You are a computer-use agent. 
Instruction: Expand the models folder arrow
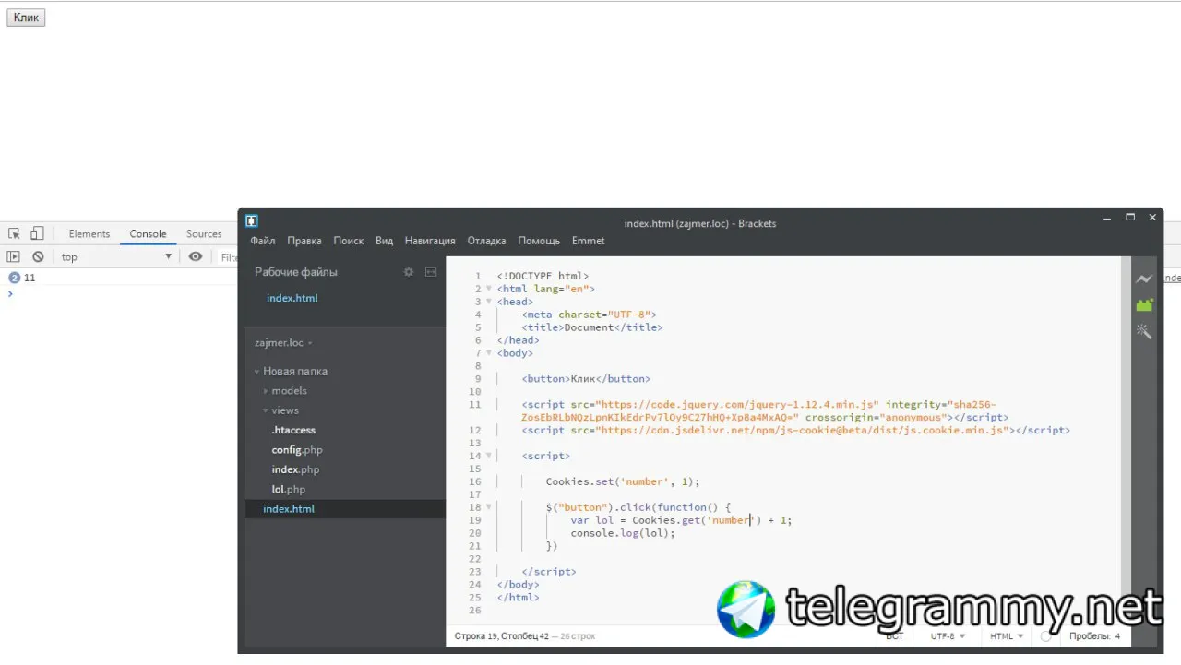266,391
